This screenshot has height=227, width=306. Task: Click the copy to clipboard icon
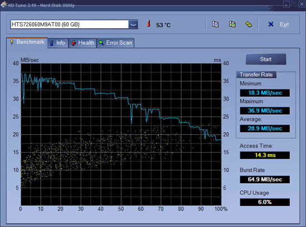pyautogui.click(x=215, y=24)
